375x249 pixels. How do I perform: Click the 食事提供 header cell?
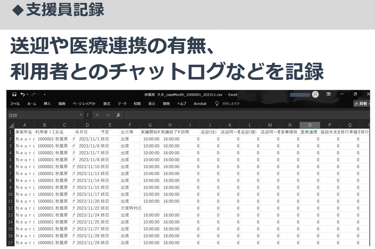290,132
